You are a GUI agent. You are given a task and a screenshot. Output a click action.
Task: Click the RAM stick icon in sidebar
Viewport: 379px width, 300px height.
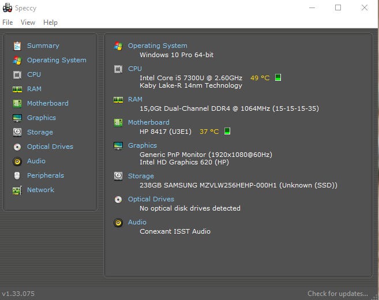[17, 89]
